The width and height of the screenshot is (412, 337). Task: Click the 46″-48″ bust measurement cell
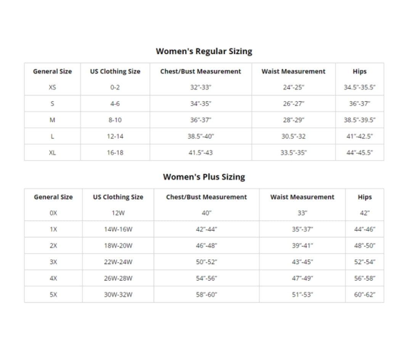(x=206, y=246)
